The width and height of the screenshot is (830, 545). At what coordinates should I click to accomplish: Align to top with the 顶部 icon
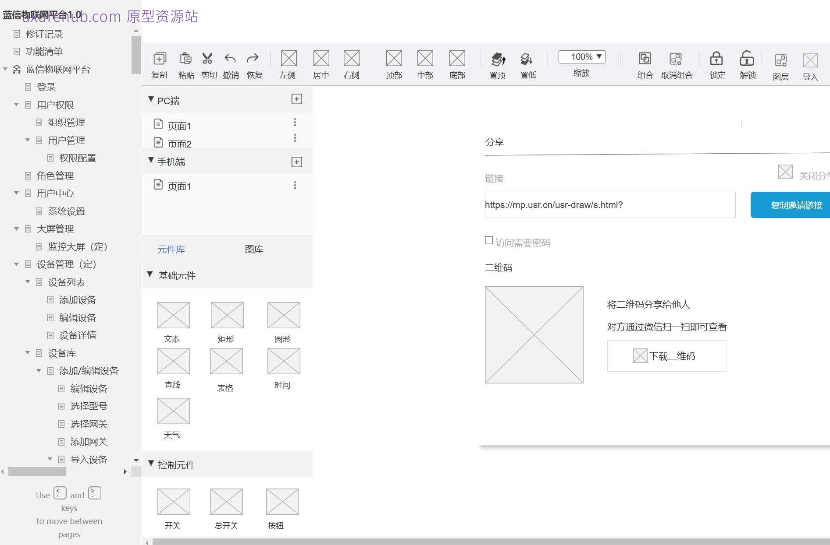point(394,58)
